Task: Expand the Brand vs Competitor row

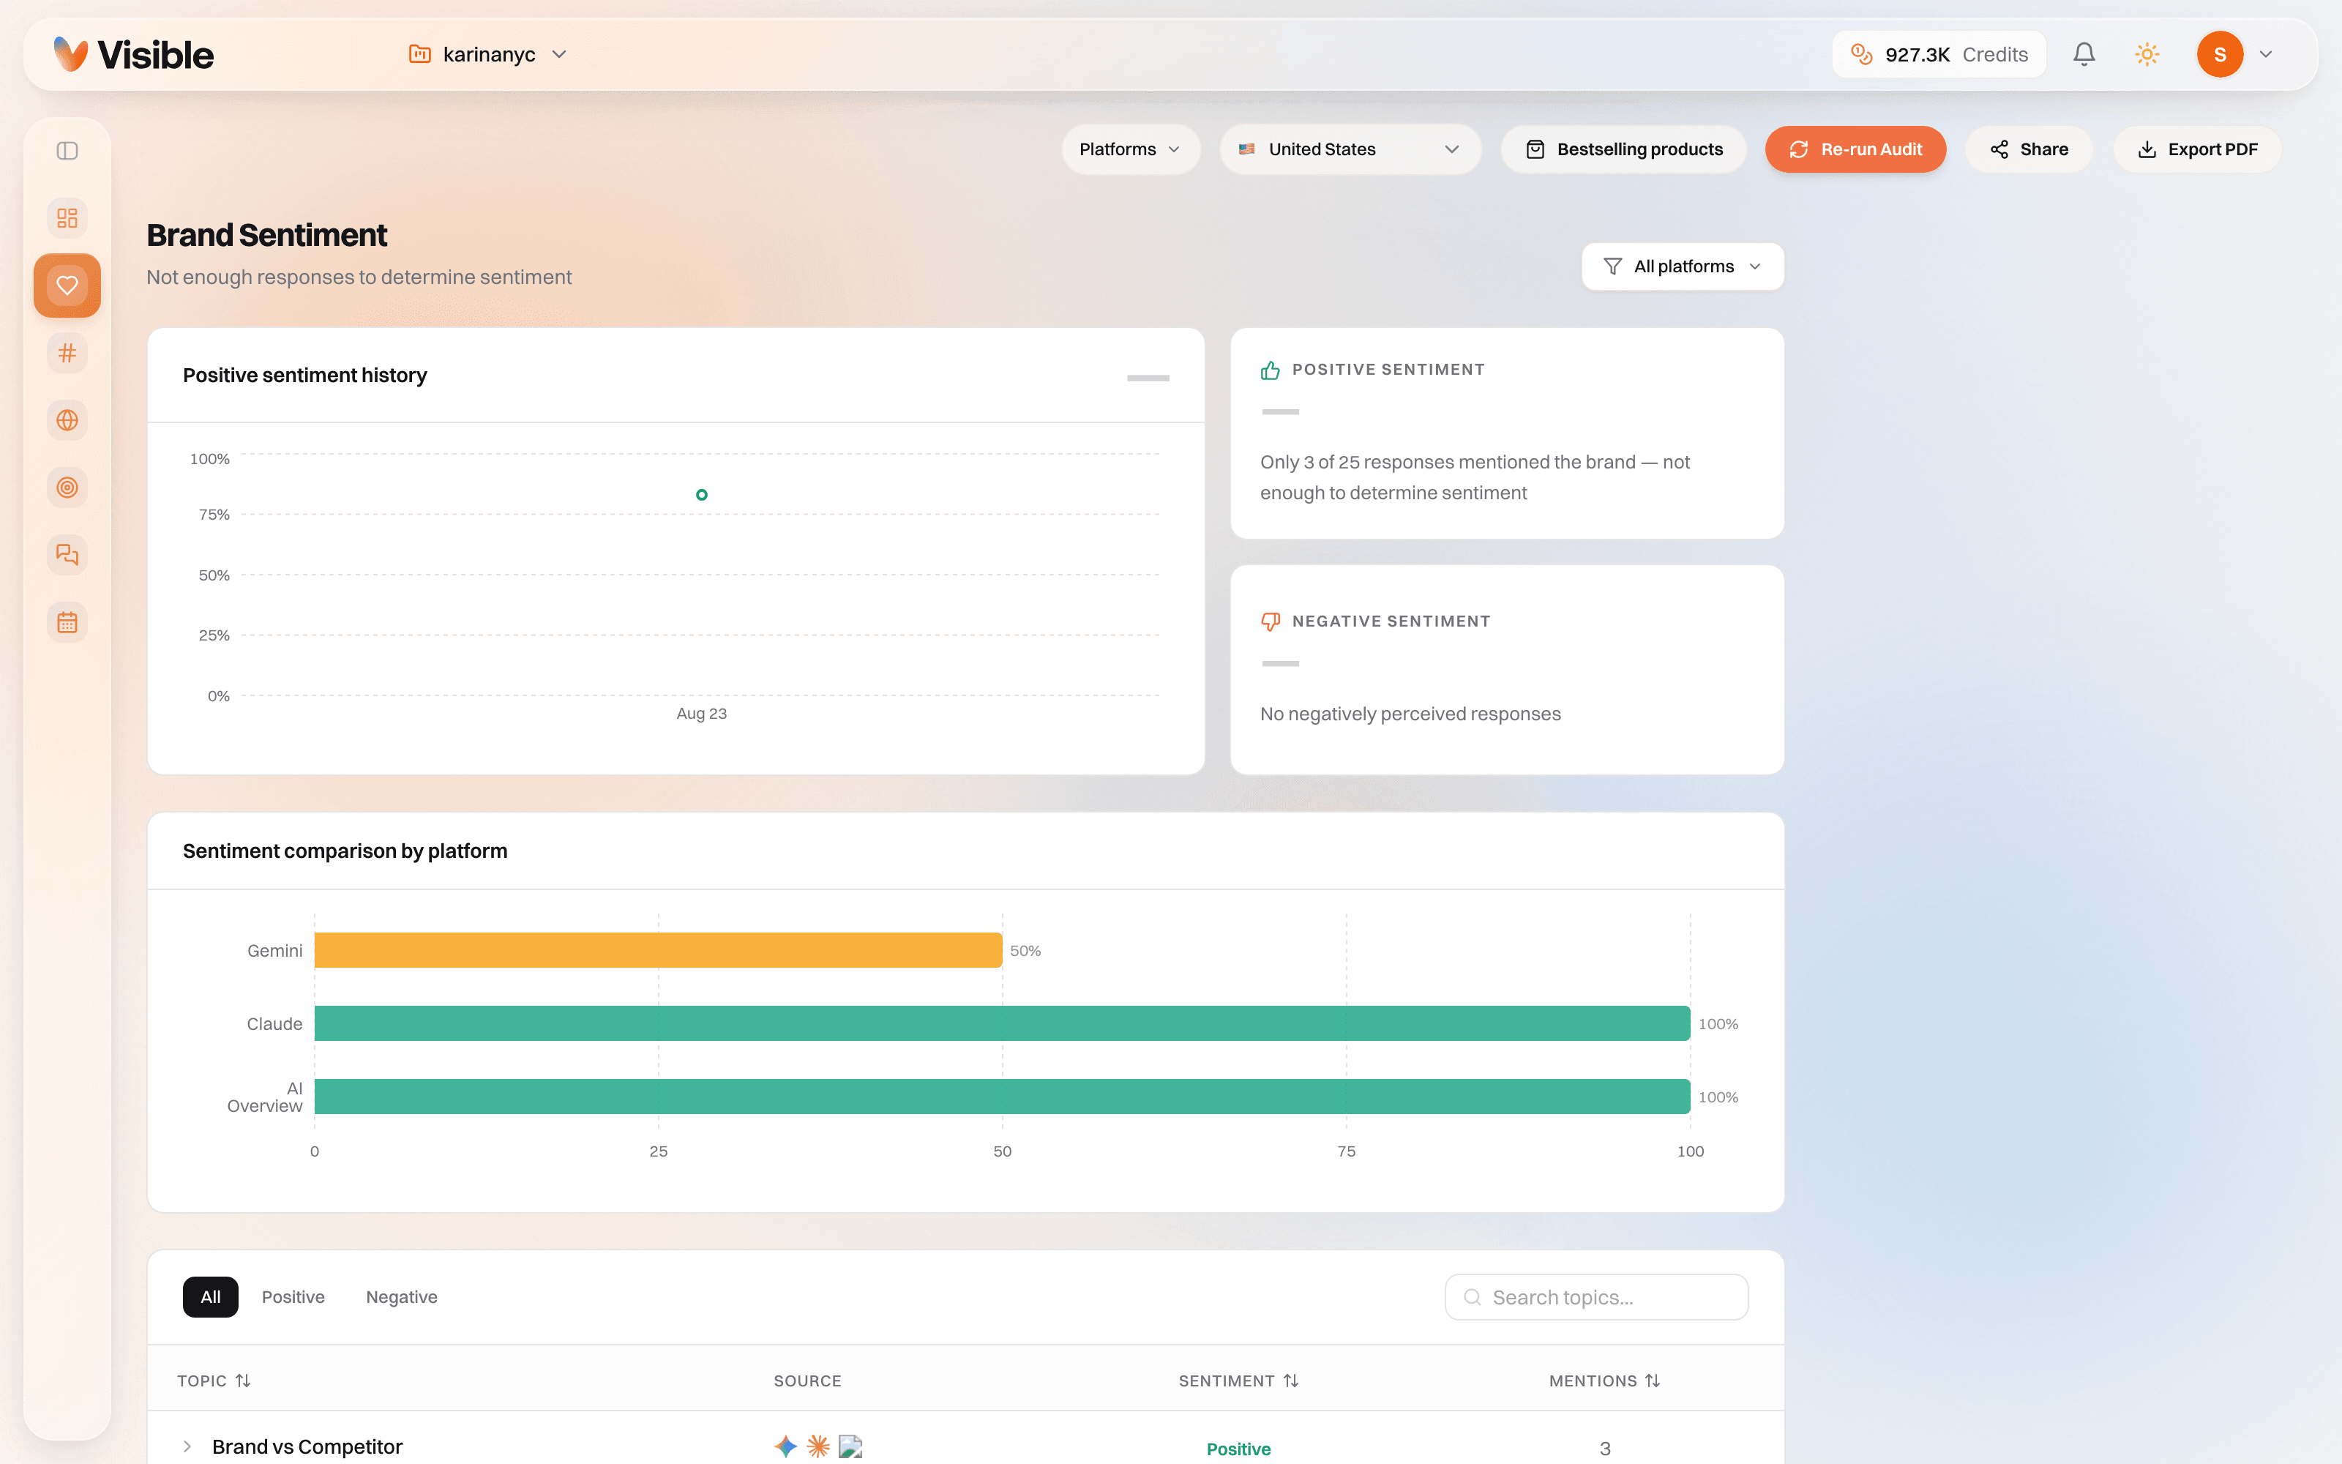Action: coord(187,1446)
